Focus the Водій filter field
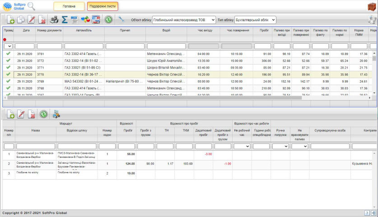This screenshot has height=217, width=378. coord(166,46)
